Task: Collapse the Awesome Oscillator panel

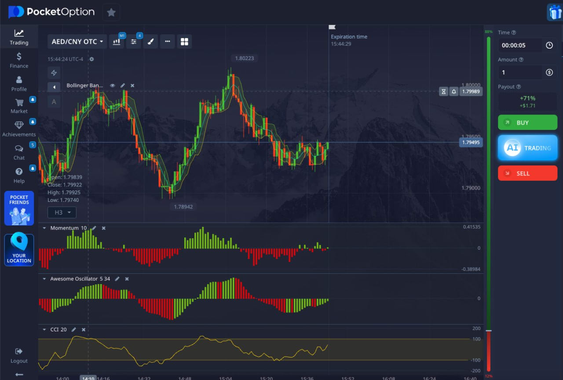Action: 44,279
